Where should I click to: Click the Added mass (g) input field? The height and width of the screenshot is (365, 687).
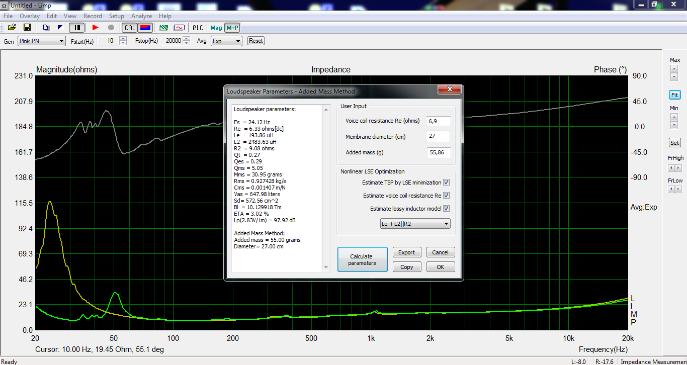pos(439,153)
